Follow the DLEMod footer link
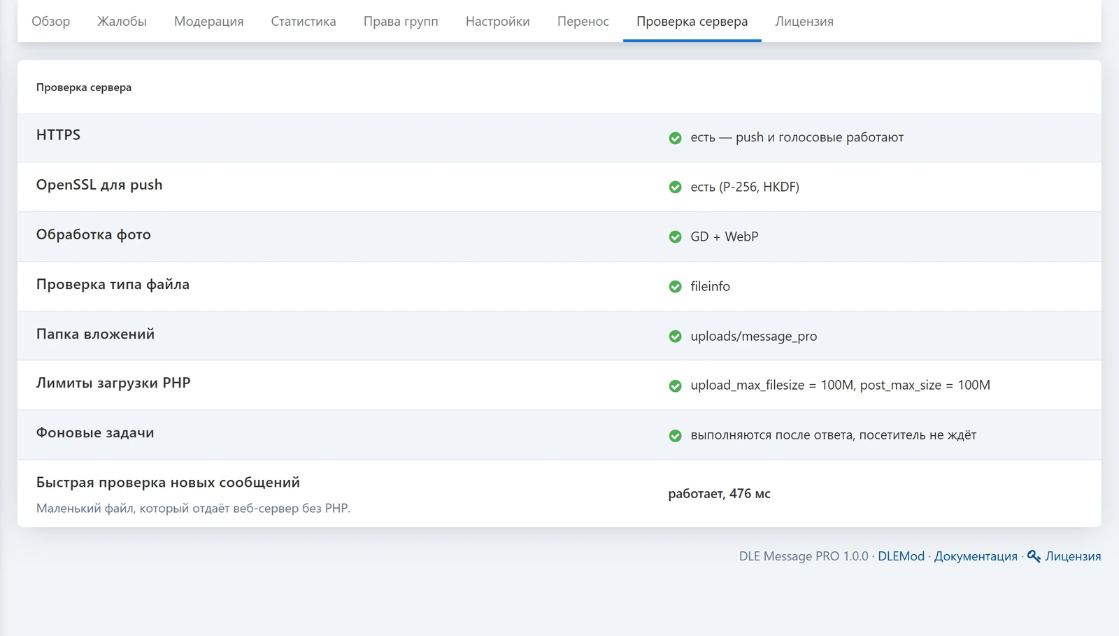Viewport: 1119px width, 636px height. 901,556
